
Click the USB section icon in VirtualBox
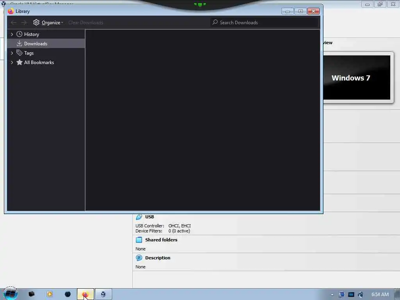click(x=139, y=217)
